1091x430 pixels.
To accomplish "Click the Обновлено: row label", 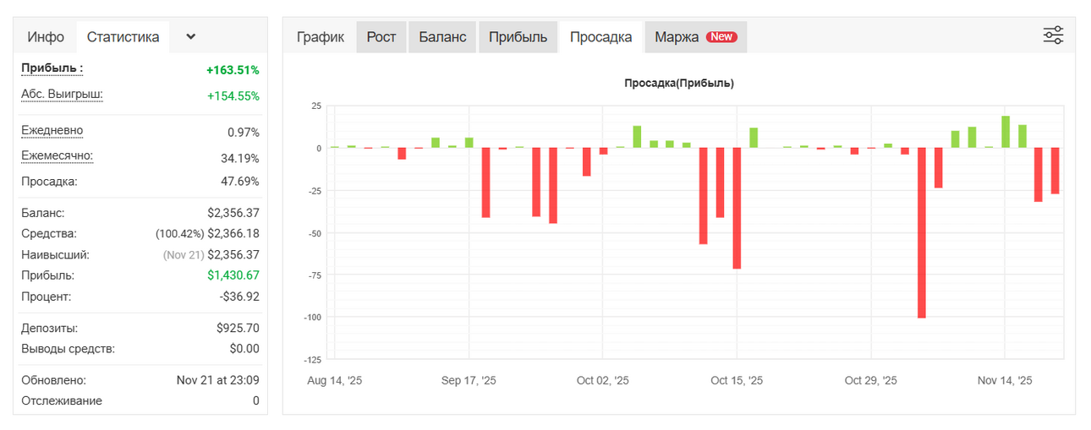I will pyautogui.click(x=53, y=380).
